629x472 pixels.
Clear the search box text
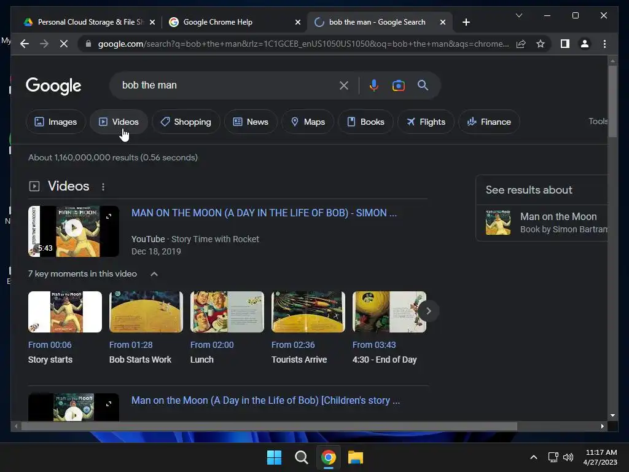click(x=344, y=85)
